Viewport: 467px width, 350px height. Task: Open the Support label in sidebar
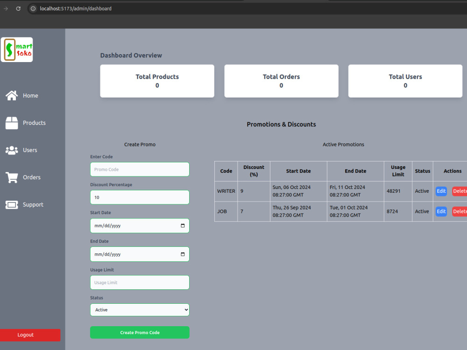pyautogui.click(x=33, y=205)
